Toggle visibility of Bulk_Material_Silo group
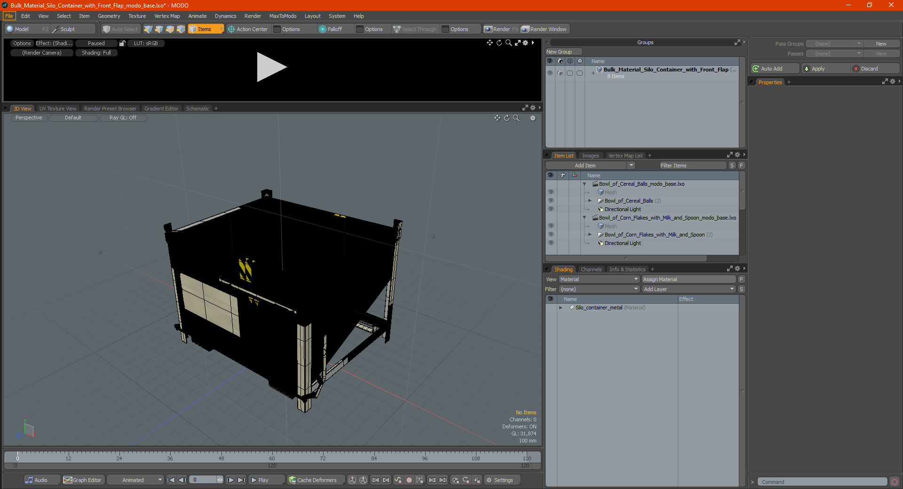This screenshot has height=489, width=903. click(x=550, y=73)
